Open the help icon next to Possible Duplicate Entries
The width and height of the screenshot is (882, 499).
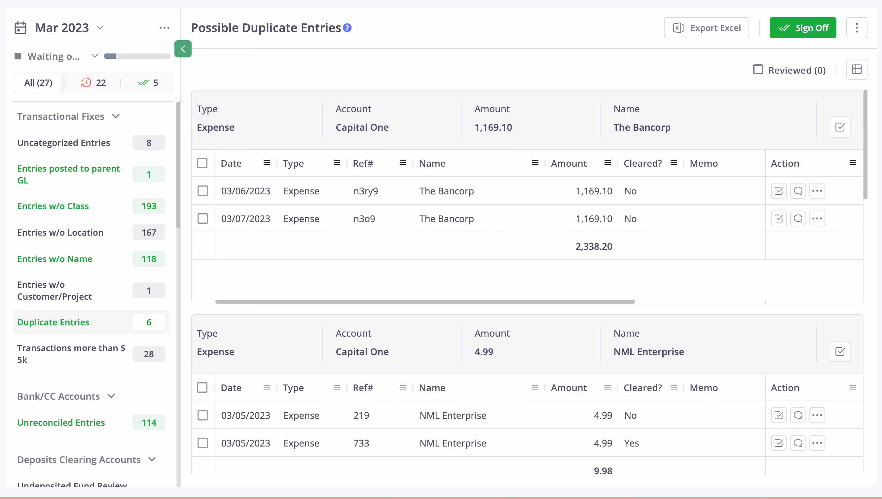point(347,28)
